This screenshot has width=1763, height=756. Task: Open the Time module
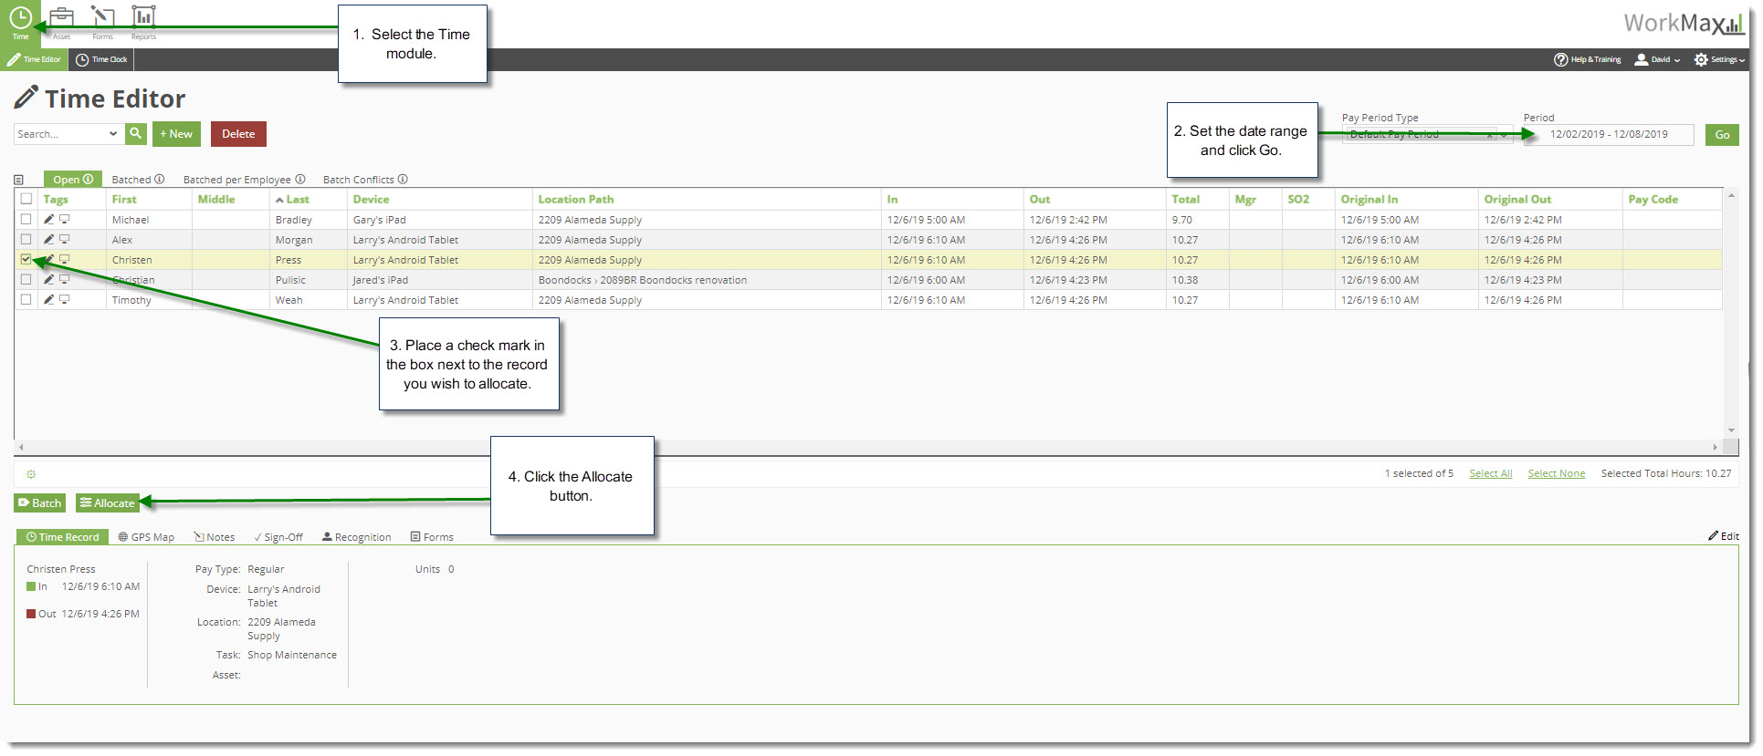[x=20, y=23]
